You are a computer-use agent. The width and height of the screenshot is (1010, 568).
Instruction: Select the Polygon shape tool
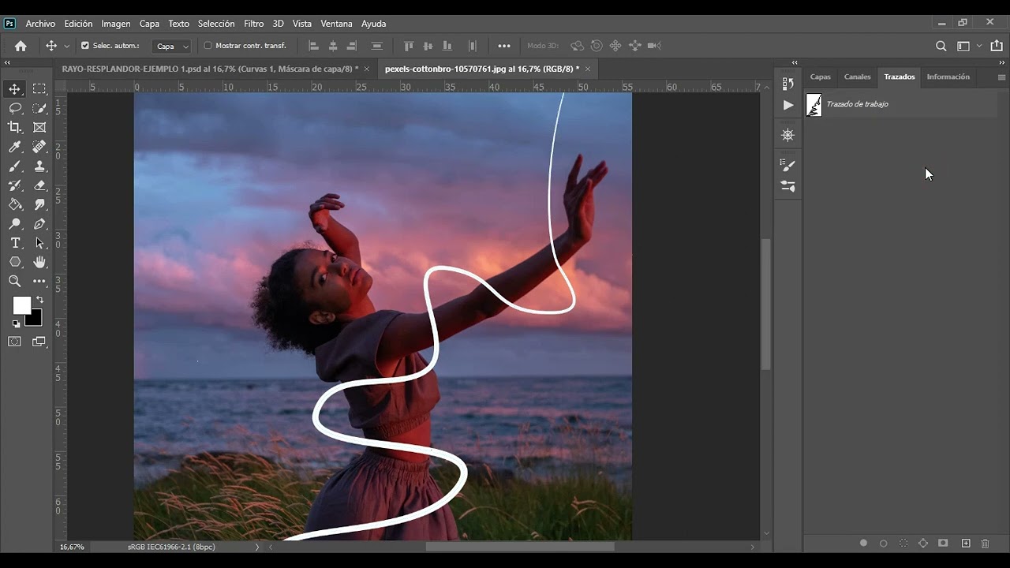coord(15,262)
